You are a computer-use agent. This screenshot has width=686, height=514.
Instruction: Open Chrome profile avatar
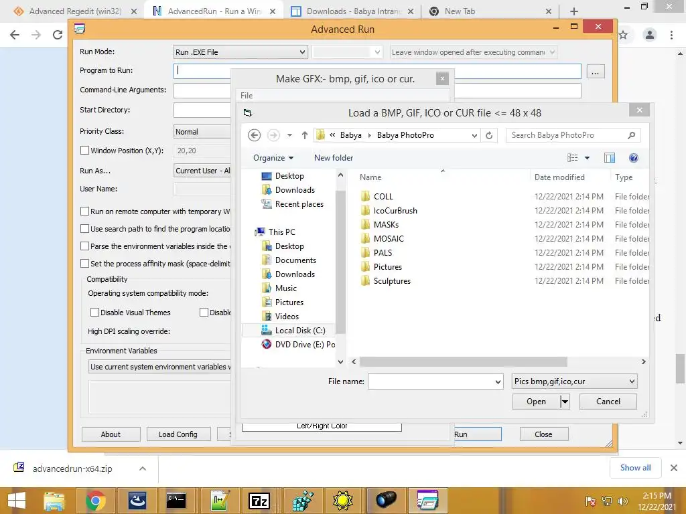650,35
